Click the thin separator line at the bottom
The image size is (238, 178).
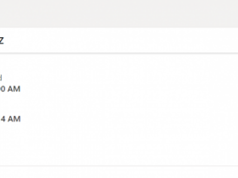click(x=119, y=166)
